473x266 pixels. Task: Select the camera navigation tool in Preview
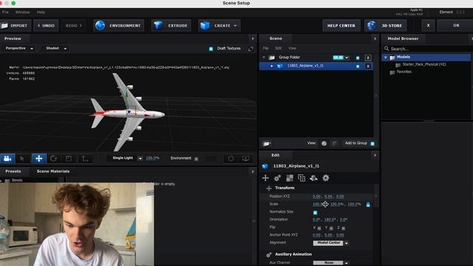click(x=7, y=159)
